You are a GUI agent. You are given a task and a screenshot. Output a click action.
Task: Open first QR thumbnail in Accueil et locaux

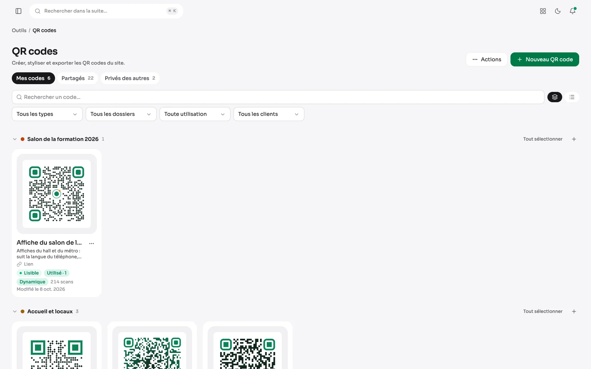click(57, 348)
